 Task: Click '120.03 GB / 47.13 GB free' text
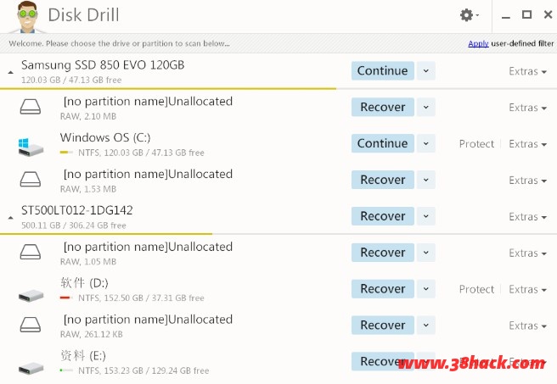pos(71,81)
